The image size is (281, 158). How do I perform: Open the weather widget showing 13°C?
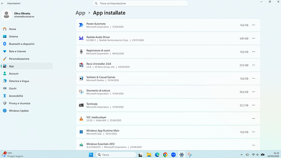point(13,155)
